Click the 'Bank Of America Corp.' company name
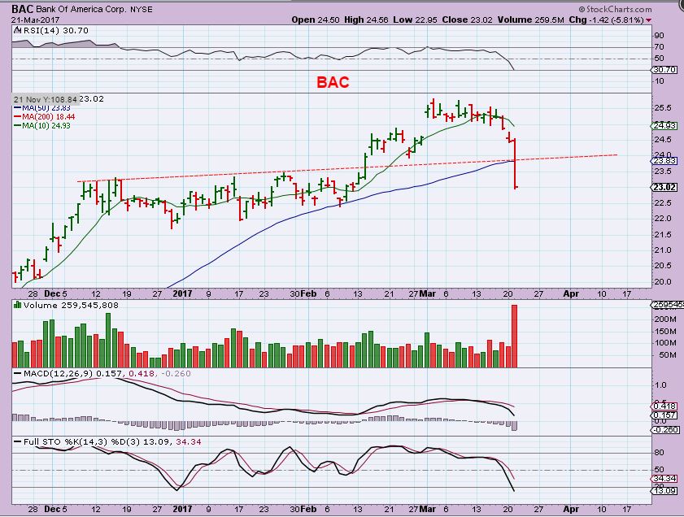This screenshot has width=684, height=517. [x=81, y=9]
